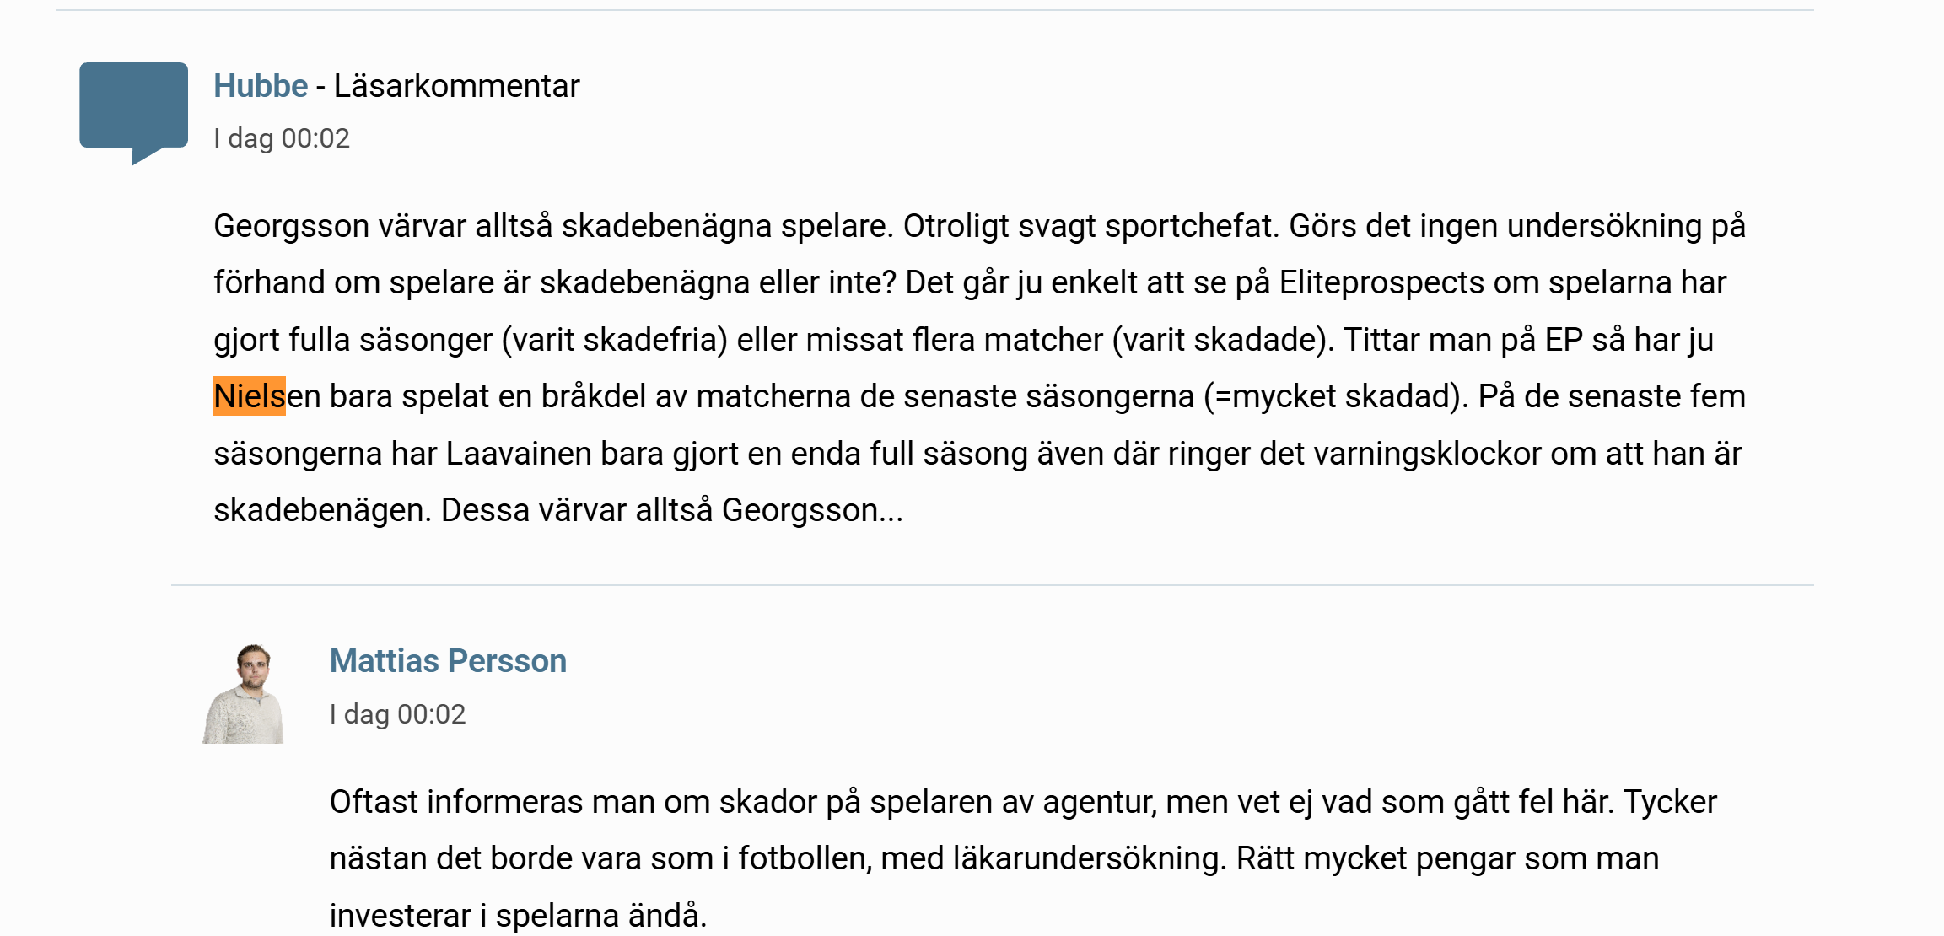Viewport: 1944px width, 936px height.
Task: Click the orange highlighted "Niels" text
Action: [x=250, y=396]
